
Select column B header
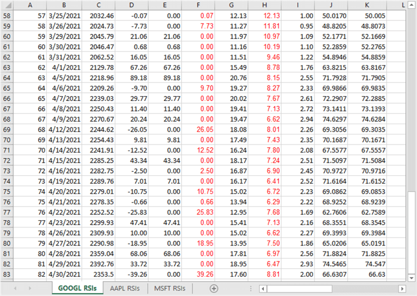click(64, 5)
